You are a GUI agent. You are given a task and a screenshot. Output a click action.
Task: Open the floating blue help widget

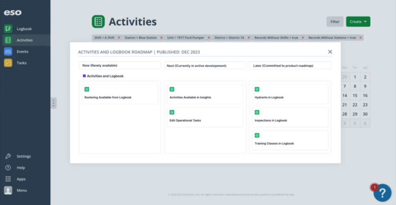(382, 192)
